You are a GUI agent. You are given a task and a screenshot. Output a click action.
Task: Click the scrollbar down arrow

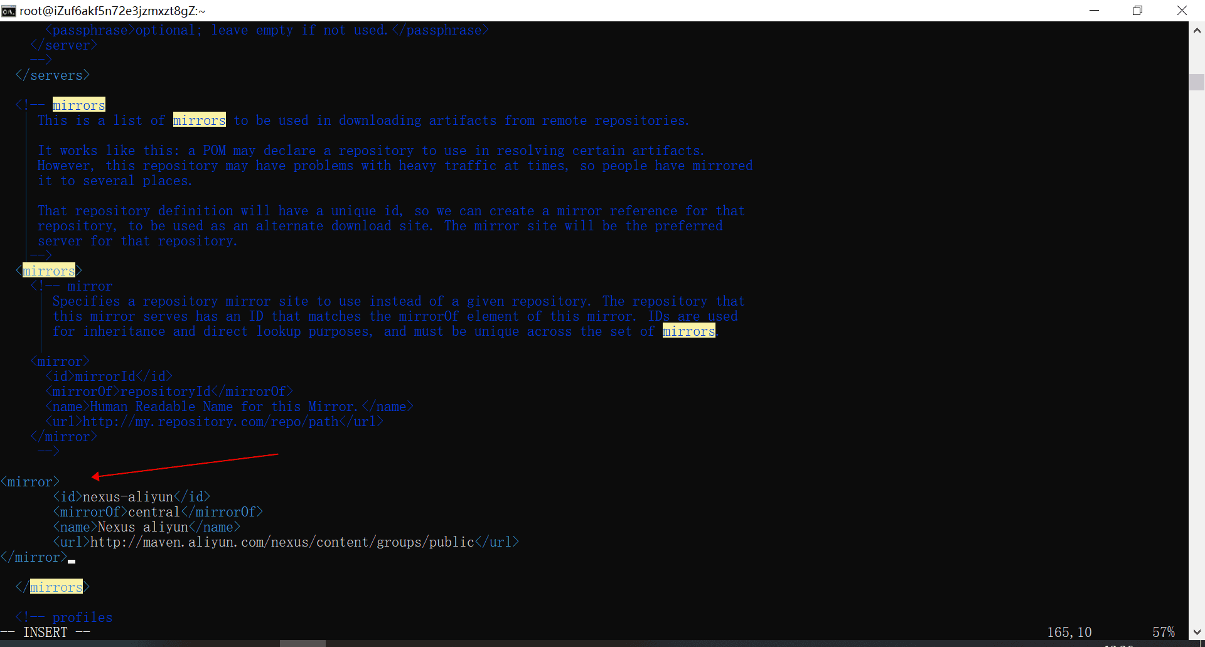(1197, 632)
